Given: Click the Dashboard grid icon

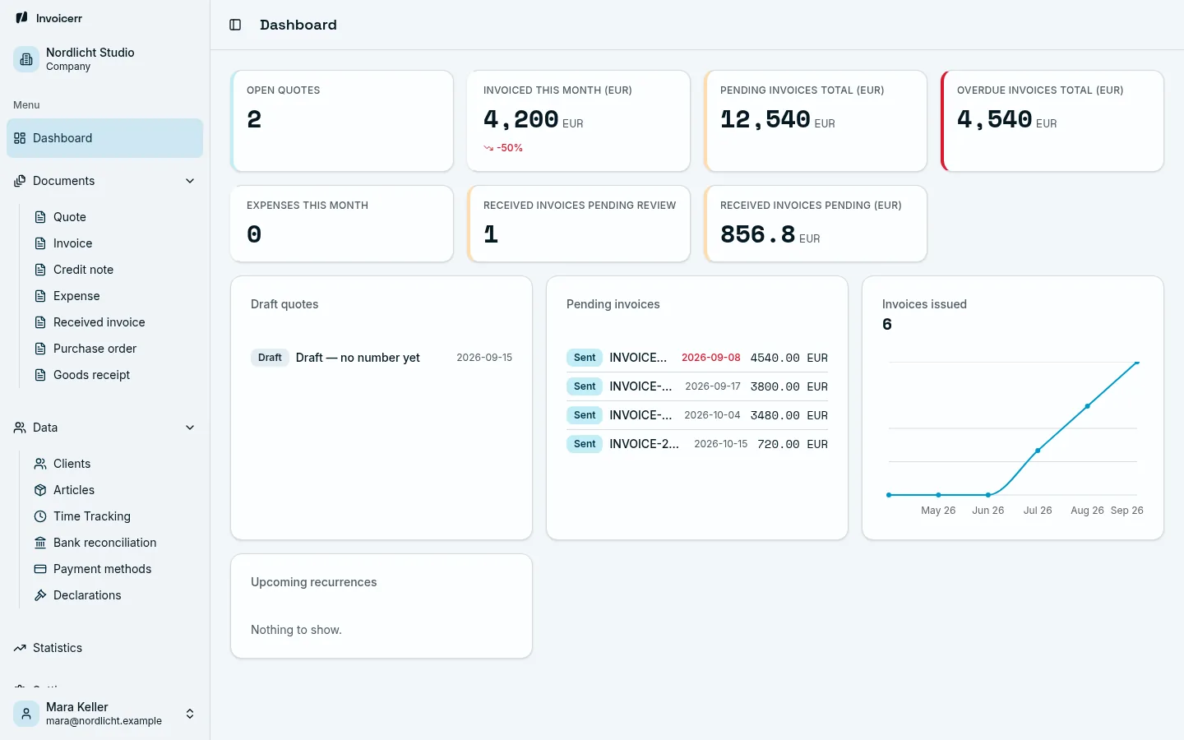Looking at the screenshot, I should click(x=20, y=138).
